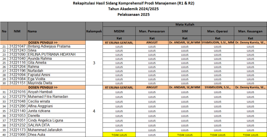The width and height of the screenshot is (267, 137).
Task: Select the 'Man. Keuangan' course header
Action: tap(251, 31)
